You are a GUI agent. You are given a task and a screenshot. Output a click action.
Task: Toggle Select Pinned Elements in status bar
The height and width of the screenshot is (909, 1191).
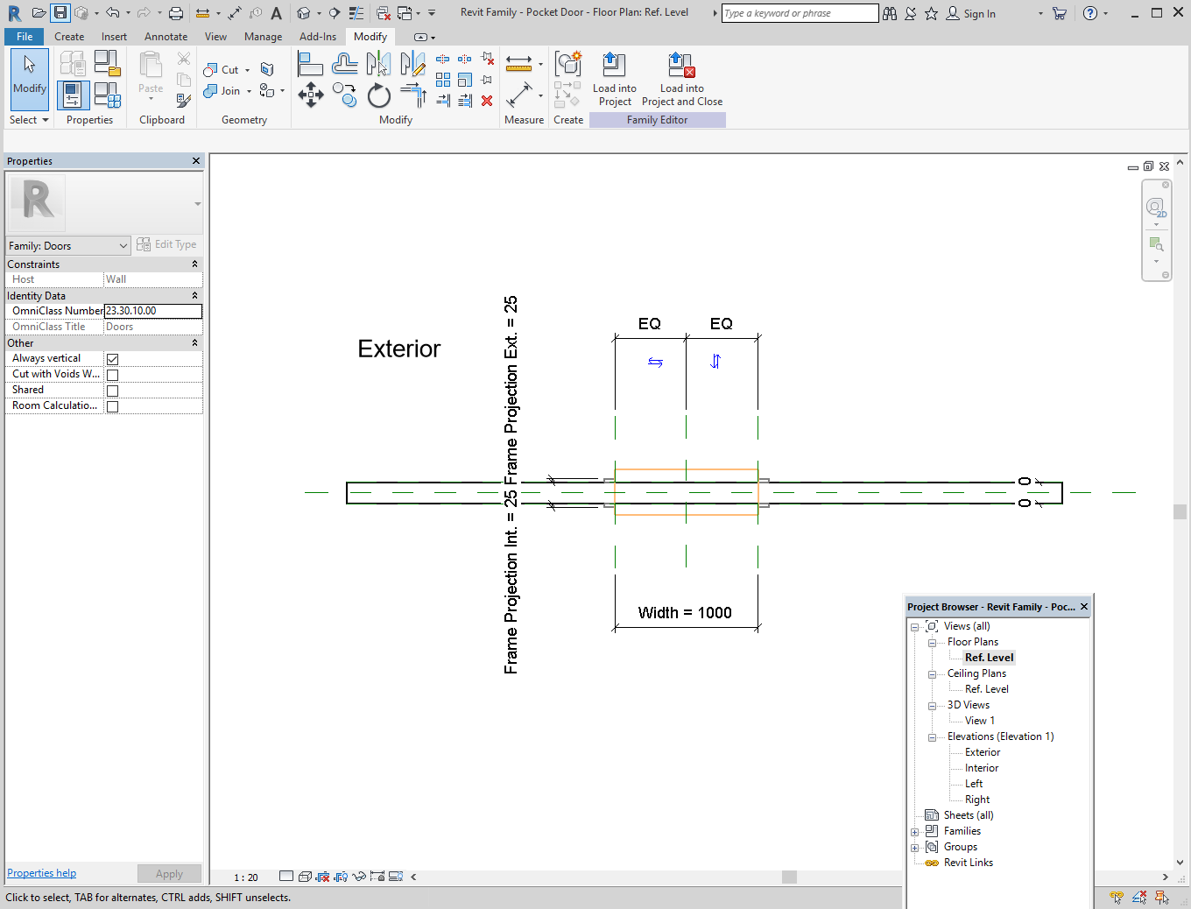1162,898
